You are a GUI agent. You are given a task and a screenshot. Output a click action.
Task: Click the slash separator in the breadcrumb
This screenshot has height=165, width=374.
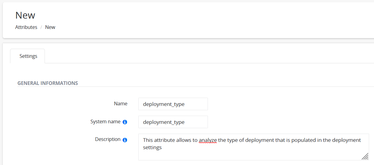(x=41, y=27)
